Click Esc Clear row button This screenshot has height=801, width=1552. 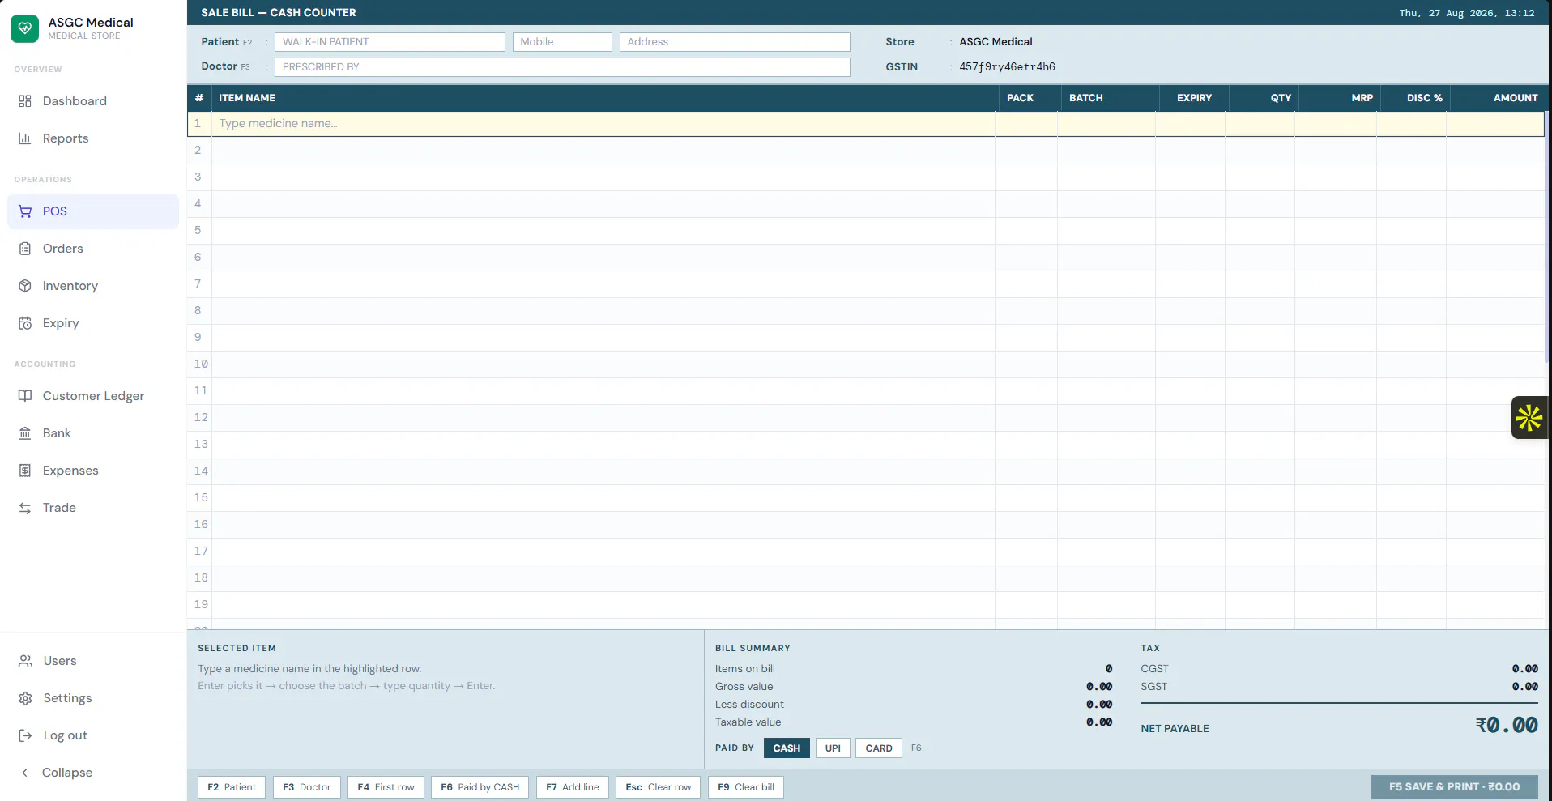(x=659, y=787)
